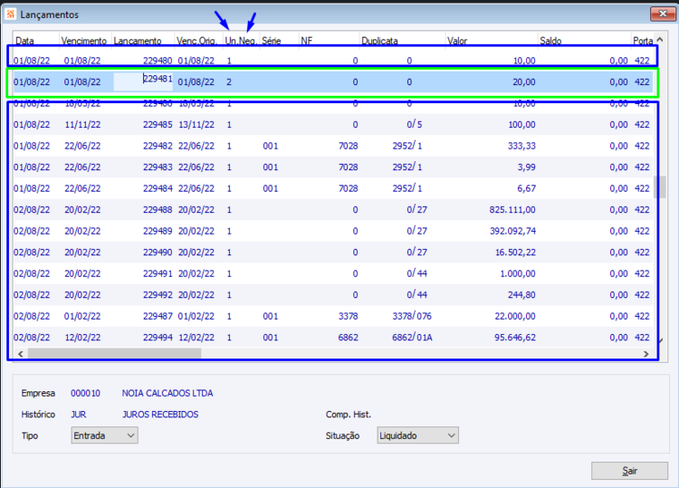
Task: Sort by the Data column header
Action: [36, 41]
